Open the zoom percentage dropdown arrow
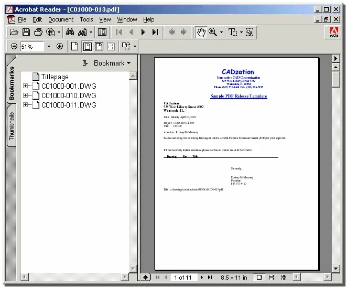 49,46
